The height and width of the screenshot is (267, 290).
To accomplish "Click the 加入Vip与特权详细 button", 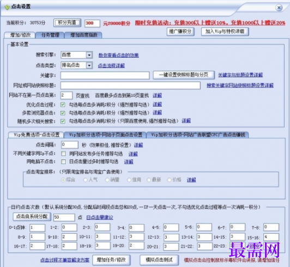I will pyautogui.click(x=225, y=32).
